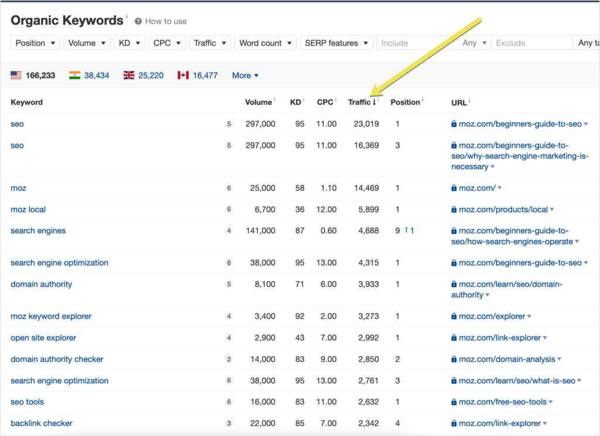Click the lock icon for moz.com/explorer

click(454, 317)
